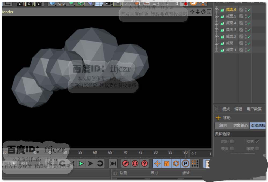Toggle scale keyframe recording icon

coord(167,164)
